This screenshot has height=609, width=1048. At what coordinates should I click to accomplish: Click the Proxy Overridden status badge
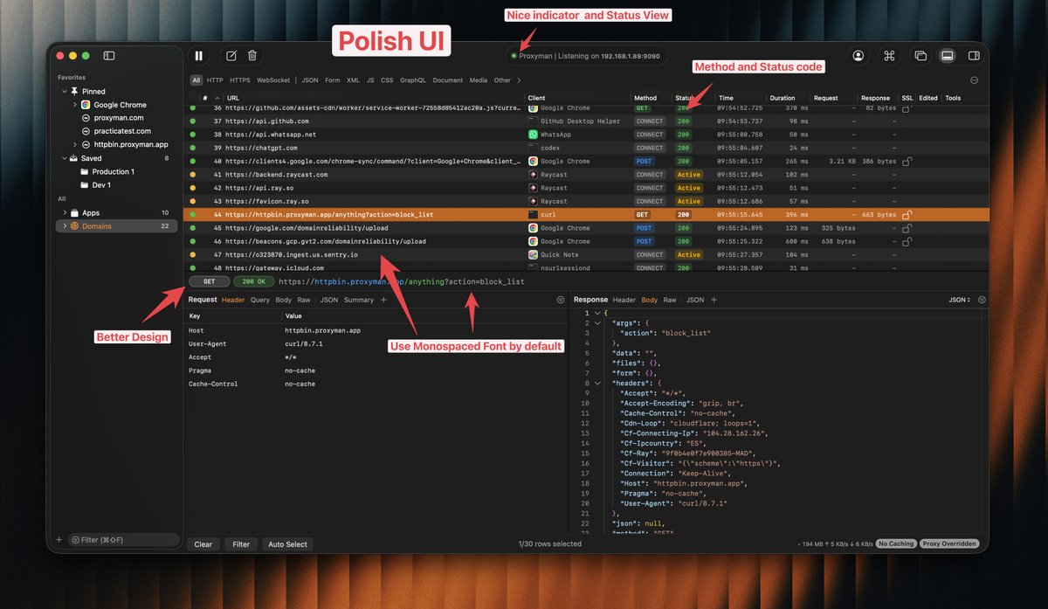coord(950,543)
